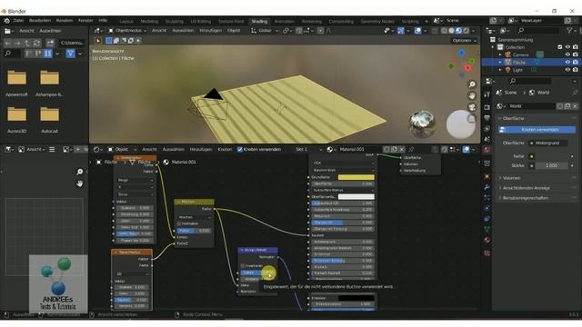Open the viewport shading options dropdown

click(x=474, y=31)
